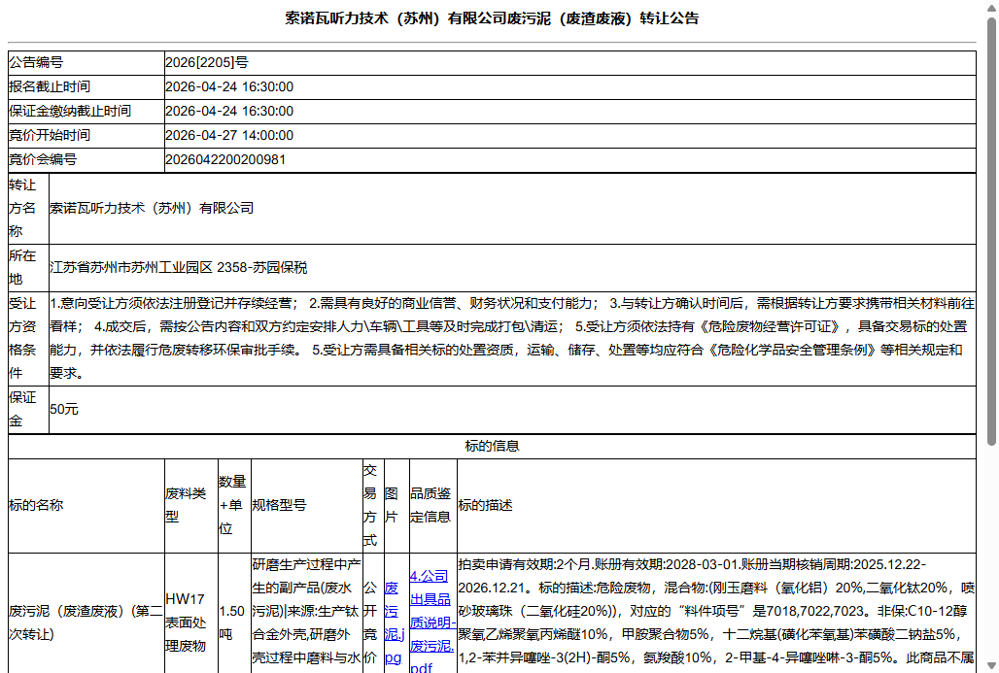Screen dimensions: 999x673
Task: Select quantity 1.50 吨
Action: tap(232, 623)
